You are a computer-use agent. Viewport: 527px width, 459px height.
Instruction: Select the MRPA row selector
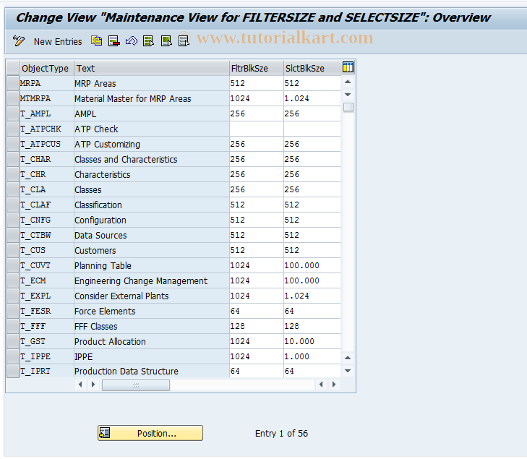13,83
